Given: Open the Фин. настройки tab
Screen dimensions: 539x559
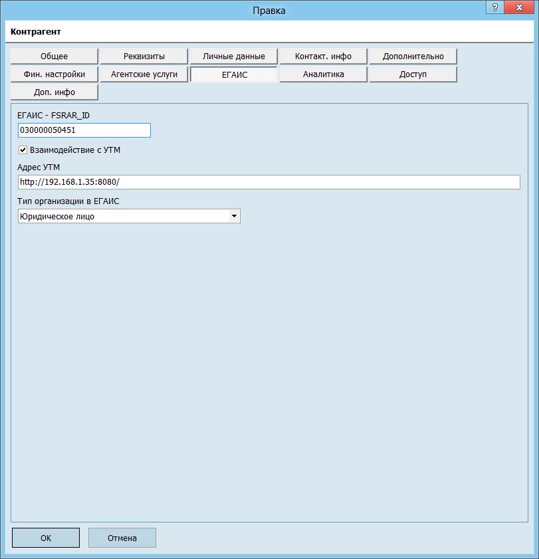Looking at the screenshot, I should click(x=54, y=74).
